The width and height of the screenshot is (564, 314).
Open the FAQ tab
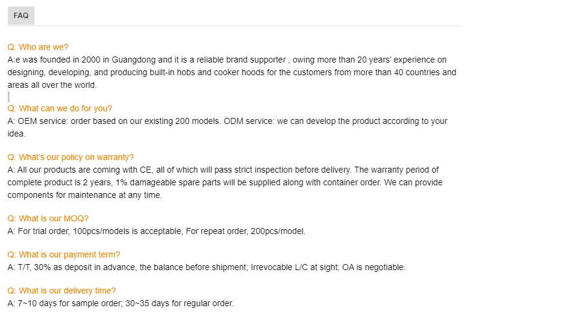(x=21, y=16)
